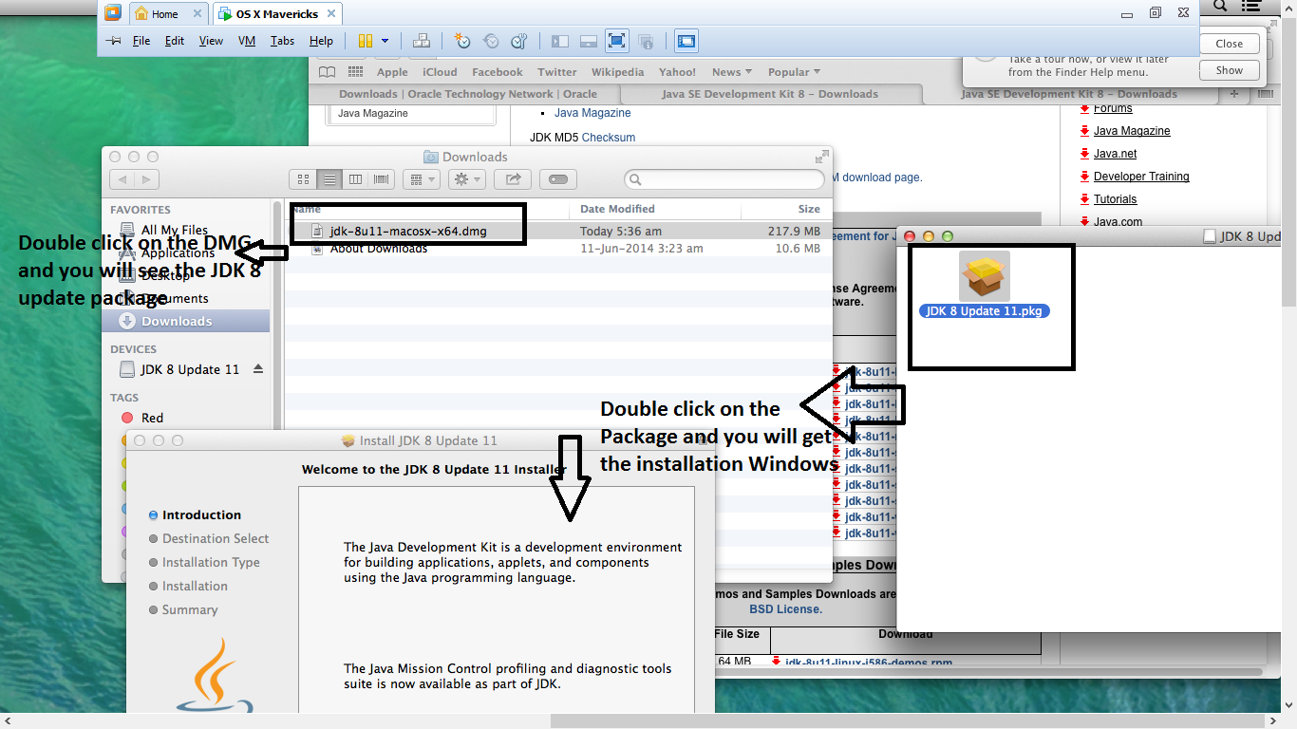The width and height of the screenshot is (1297, 729).
Task: Add a new Safari tab with plus button
Action: [1234, 94]
